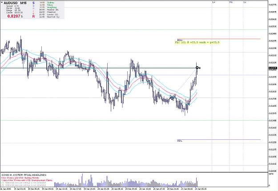278x191 pixels.
Task: Select the blue circle trade entry marker
Action: [172, 98]
